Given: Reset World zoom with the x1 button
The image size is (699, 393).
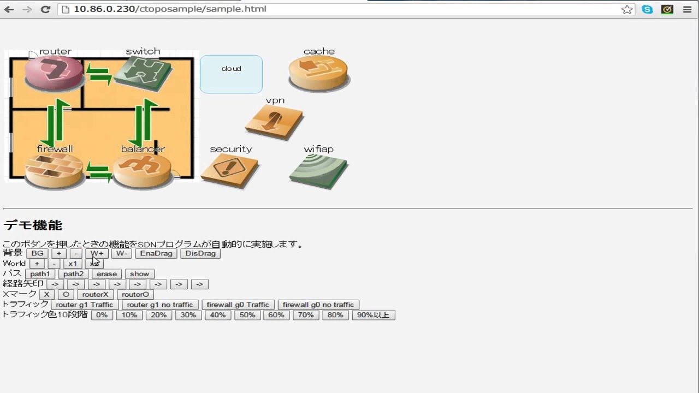Looking at the screenshot, I should pos(73,264).
